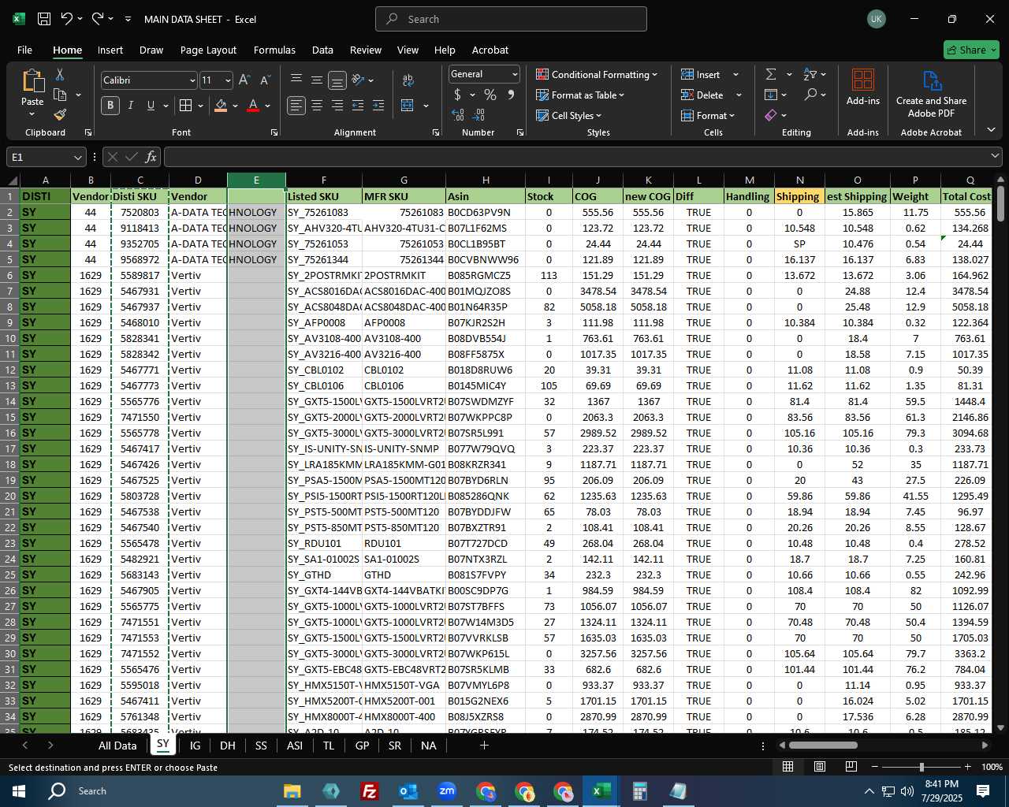Click Zoom In plus button
This screenshot has height=807, width=1009.
(967, 767)
